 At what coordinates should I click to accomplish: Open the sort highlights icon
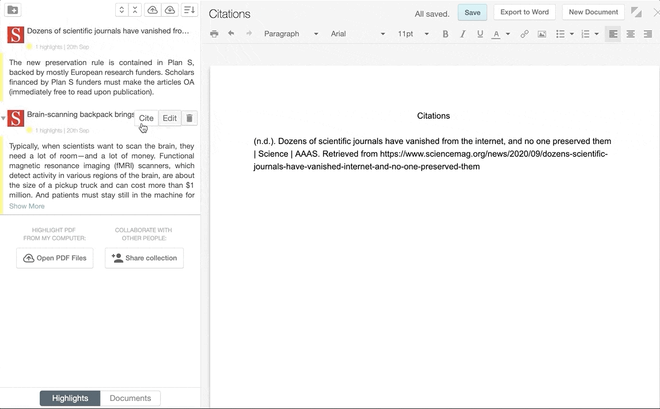[x=189, y=10]
